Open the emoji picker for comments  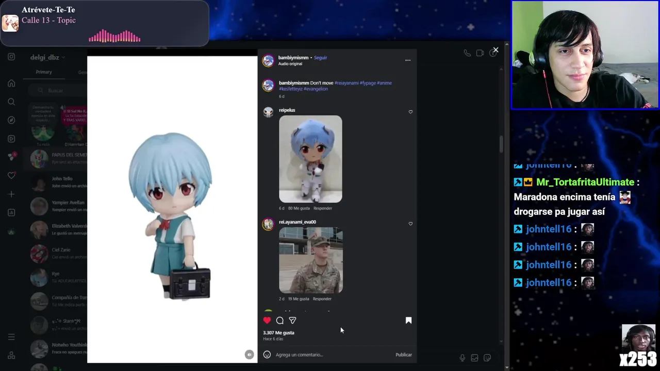(x=267, y=355)
